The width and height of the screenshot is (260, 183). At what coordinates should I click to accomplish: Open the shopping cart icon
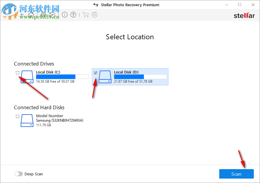86,14
